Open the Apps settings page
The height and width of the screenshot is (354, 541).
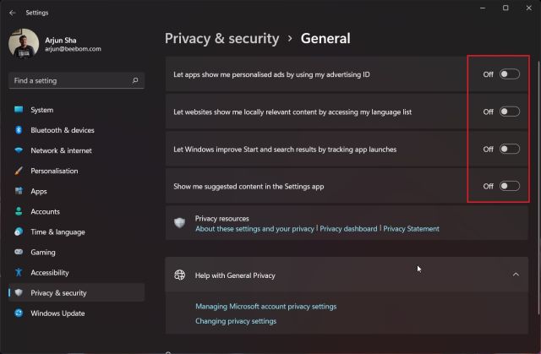pos(76,191)
